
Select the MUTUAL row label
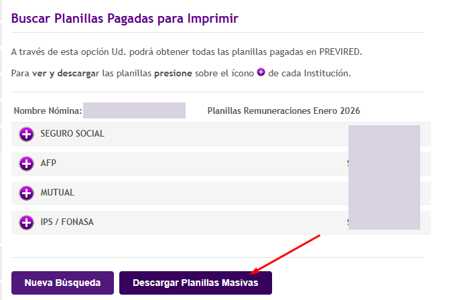click(x=57, y=193)
